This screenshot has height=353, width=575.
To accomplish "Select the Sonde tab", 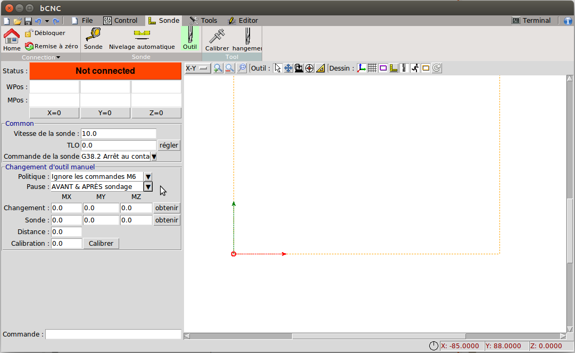I will (x=163, y=21).
